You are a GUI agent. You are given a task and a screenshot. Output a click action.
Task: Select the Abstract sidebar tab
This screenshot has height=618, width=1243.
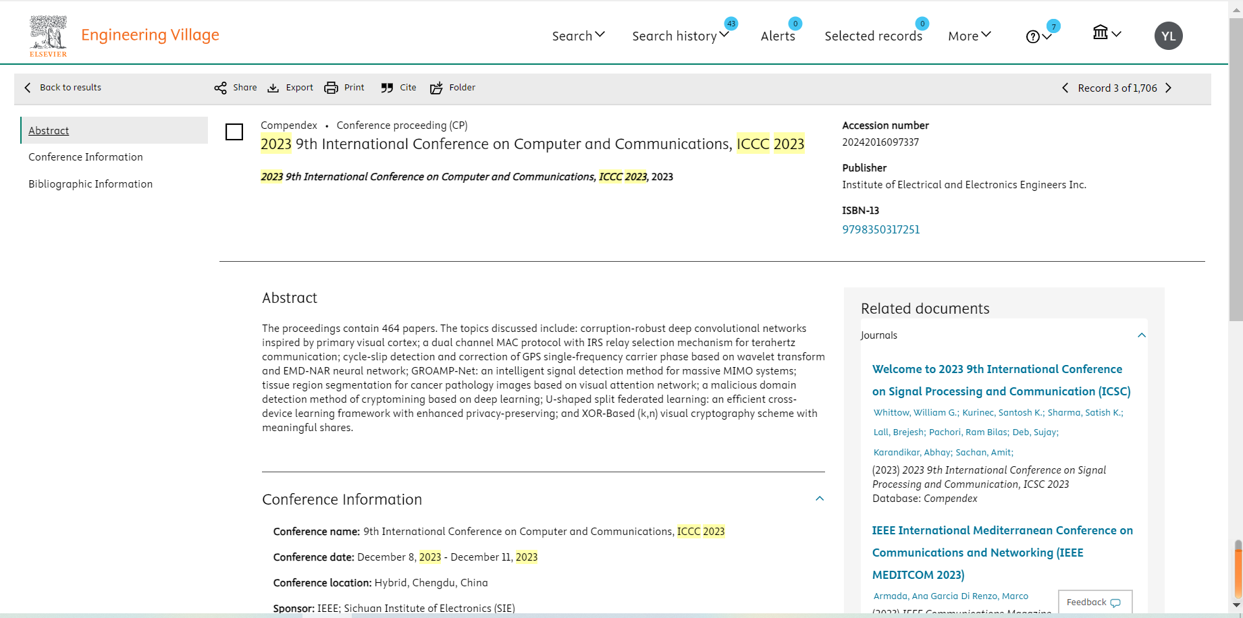(x=114, y=130)
